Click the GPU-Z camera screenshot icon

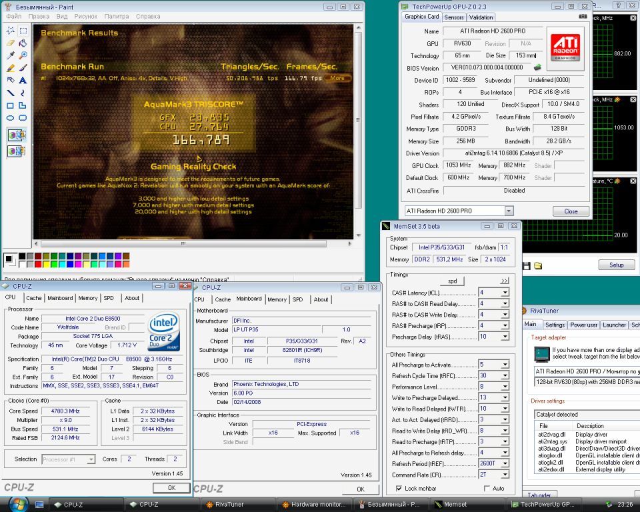click(x=583, y=17)
